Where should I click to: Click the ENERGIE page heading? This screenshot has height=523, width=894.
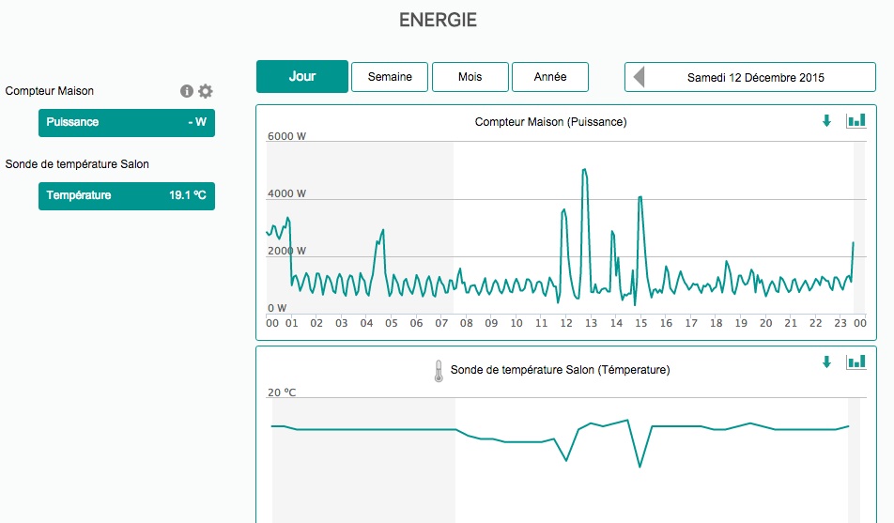438,20
